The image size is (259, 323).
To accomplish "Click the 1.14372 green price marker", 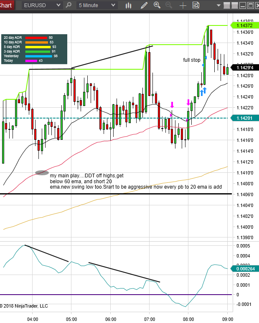I will 244,25.
